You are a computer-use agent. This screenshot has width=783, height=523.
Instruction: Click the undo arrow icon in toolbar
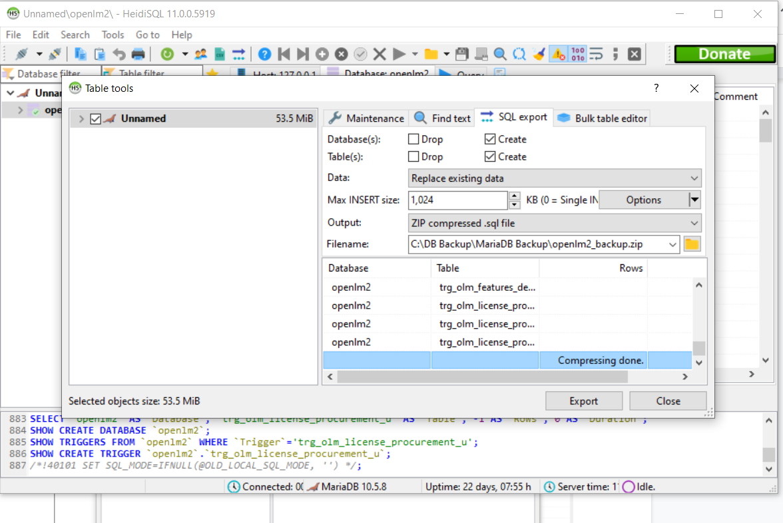(x=119, y=54)
